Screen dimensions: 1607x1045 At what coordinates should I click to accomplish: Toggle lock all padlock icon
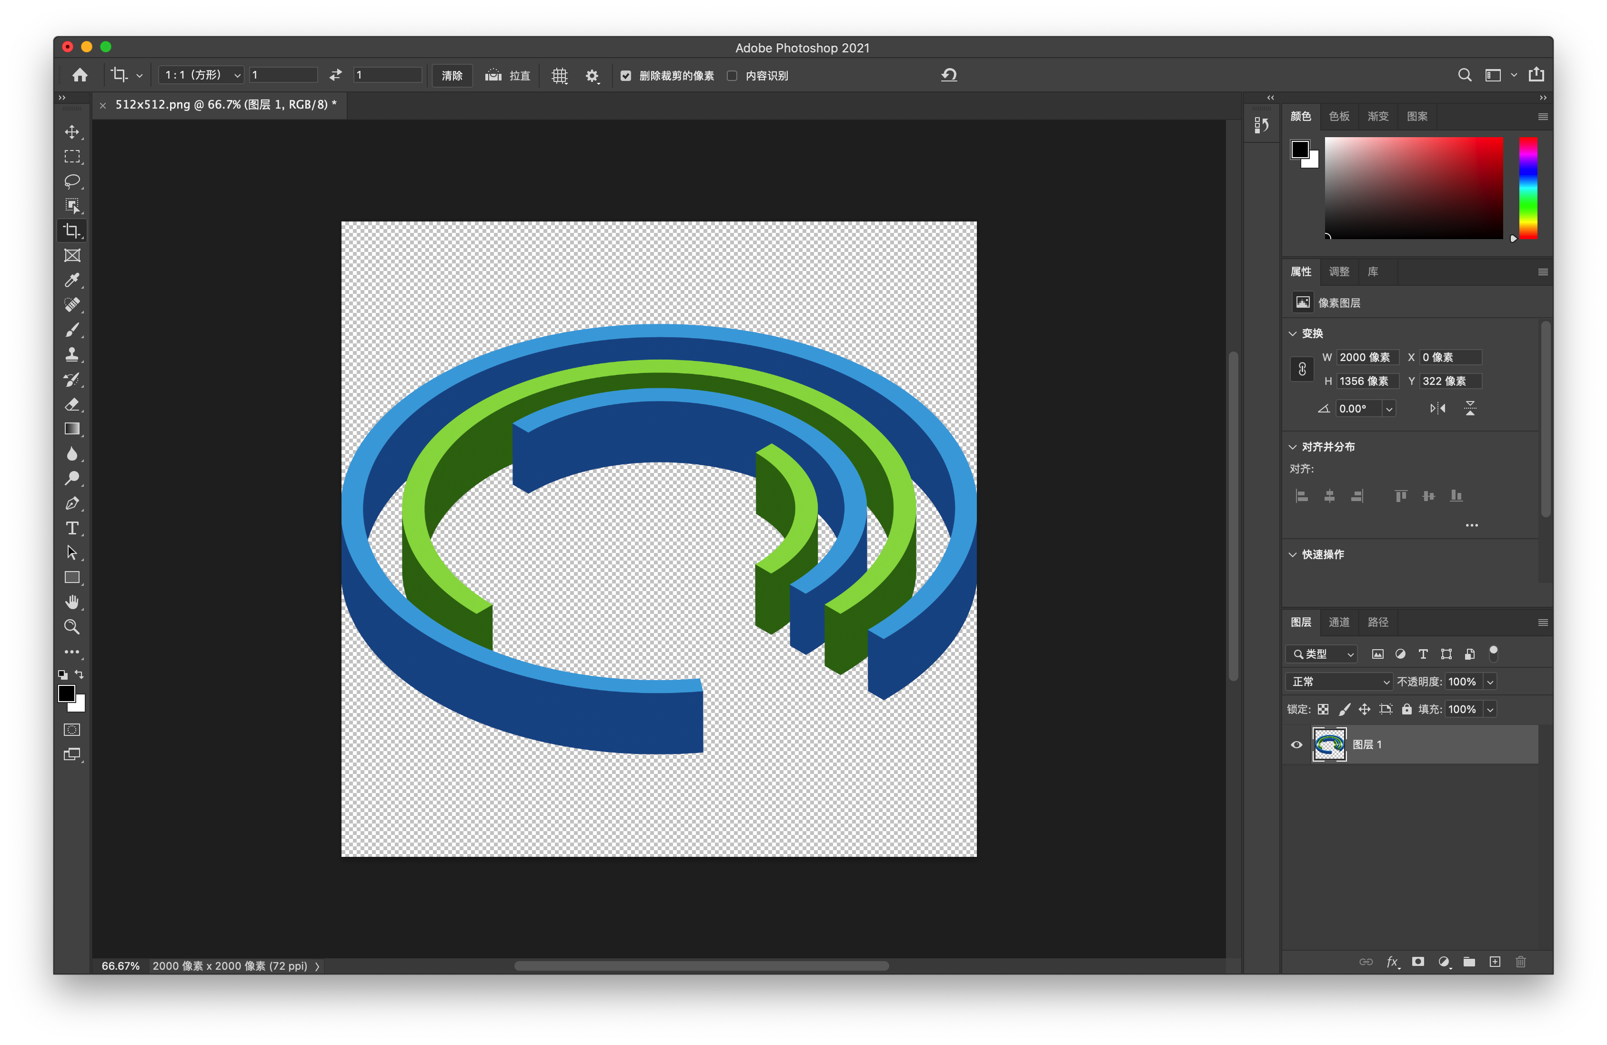tap(1406, 709)
